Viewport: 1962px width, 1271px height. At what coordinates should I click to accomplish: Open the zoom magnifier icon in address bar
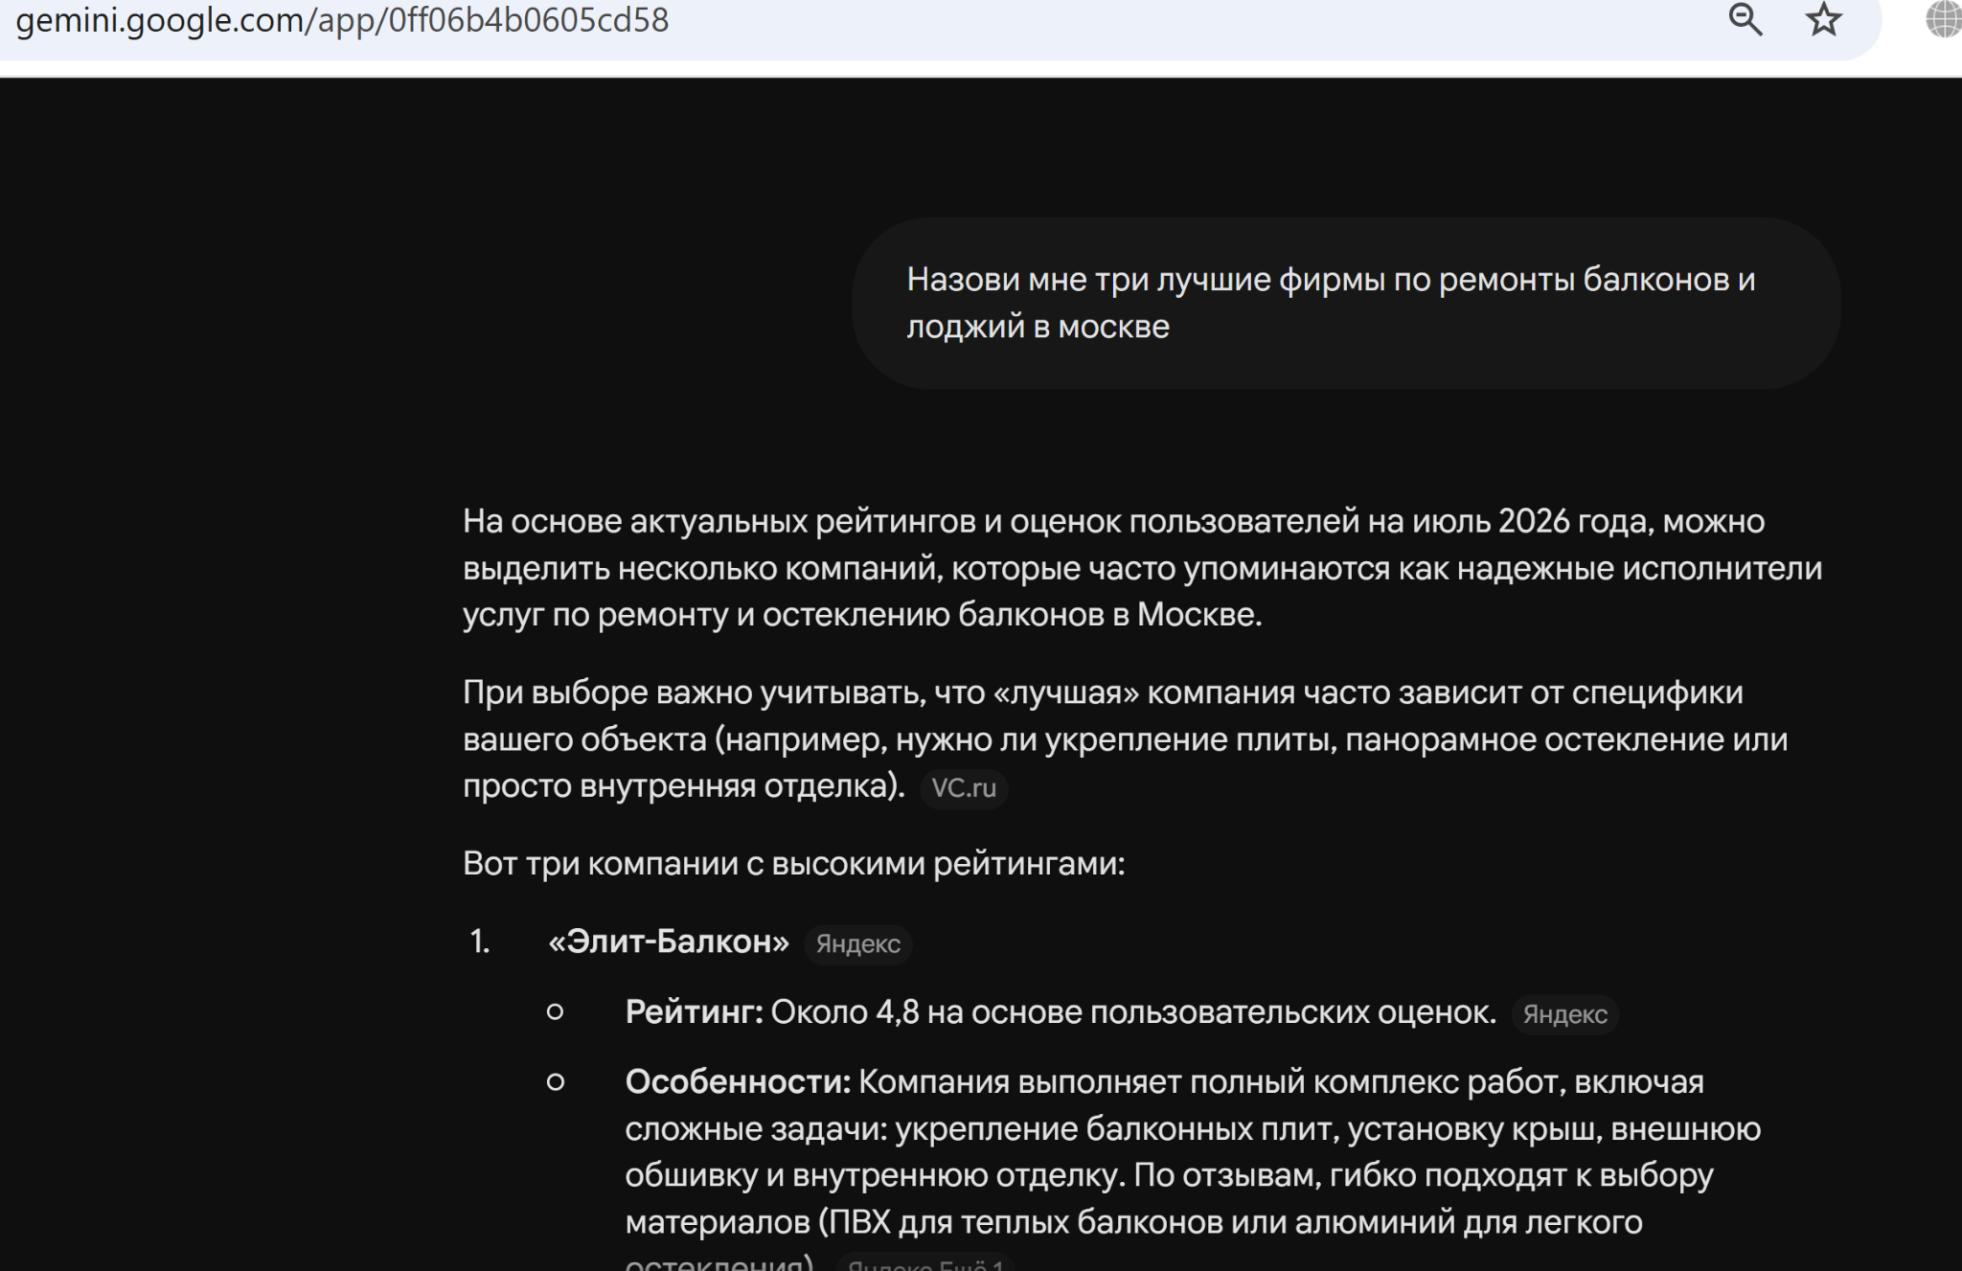(1745, 19)
